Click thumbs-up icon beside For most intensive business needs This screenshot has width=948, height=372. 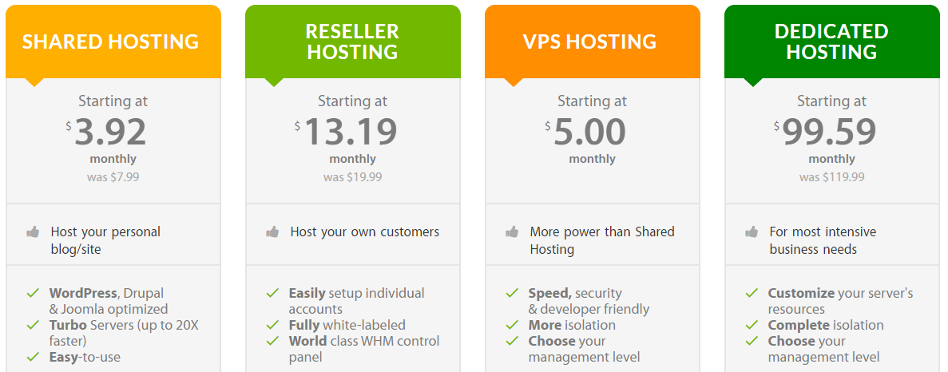tap(752, 232)
